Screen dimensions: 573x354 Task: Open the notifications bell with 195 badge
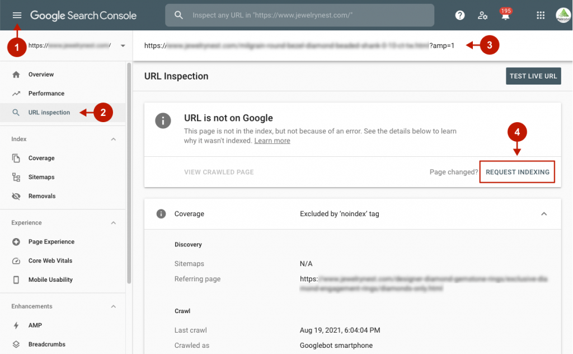click(x=505, y=16)
